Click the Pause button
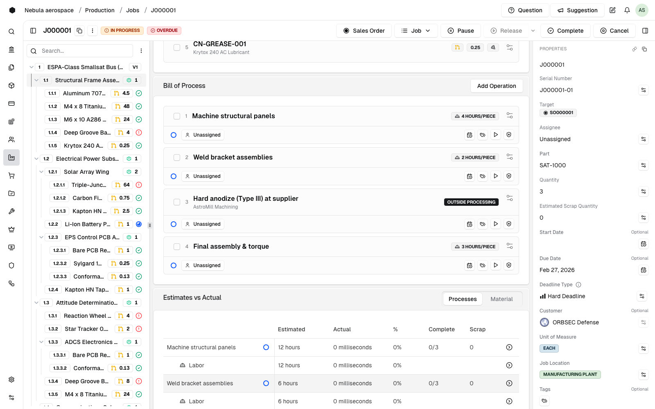 click(x=461, y=31)
